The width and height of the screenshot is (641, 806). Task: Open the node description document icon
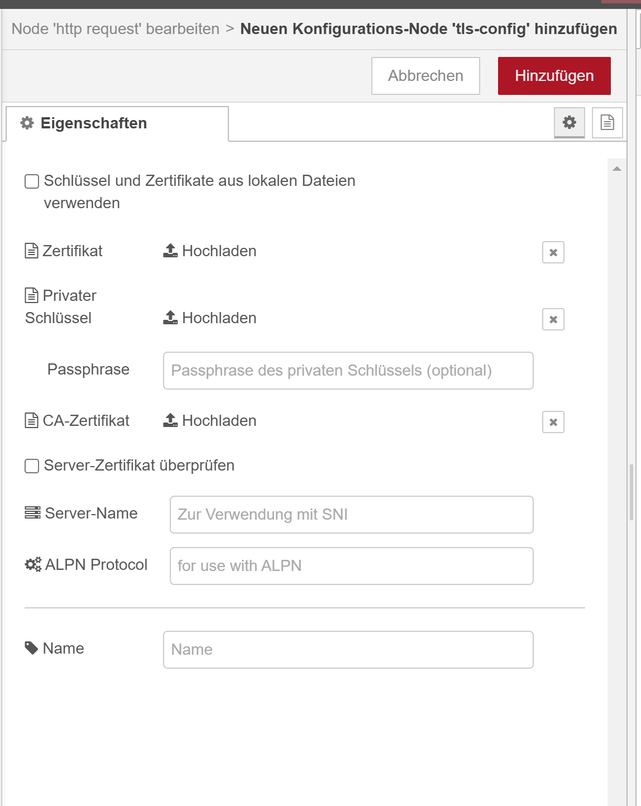(607, 122)
